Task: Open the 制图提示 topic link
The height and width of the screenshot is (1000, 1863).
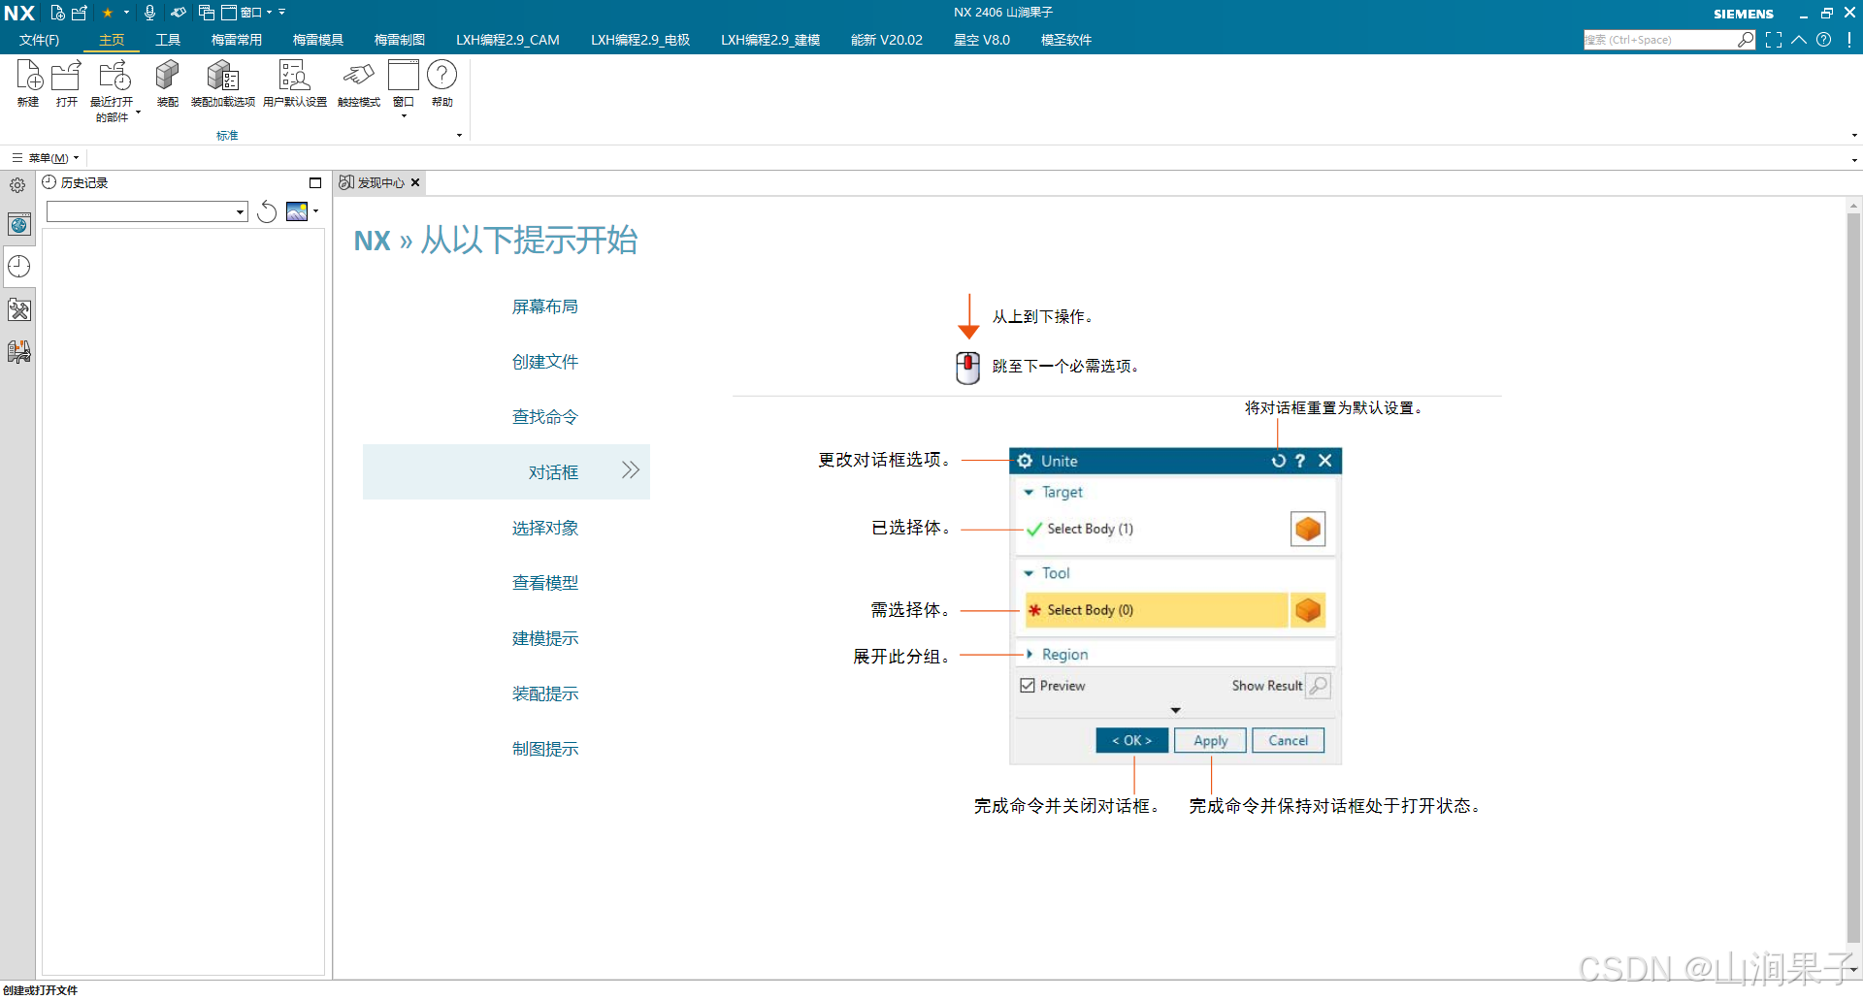Action: click(x=545, y=749)
